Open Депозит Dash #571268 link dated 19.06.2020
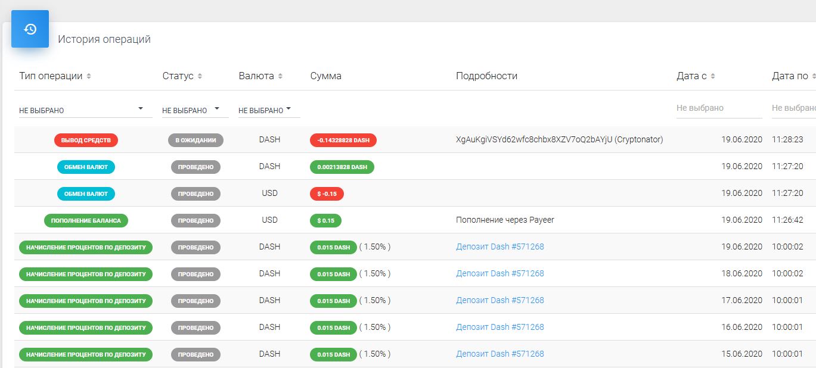816x368 pixels. click(499, 247)
